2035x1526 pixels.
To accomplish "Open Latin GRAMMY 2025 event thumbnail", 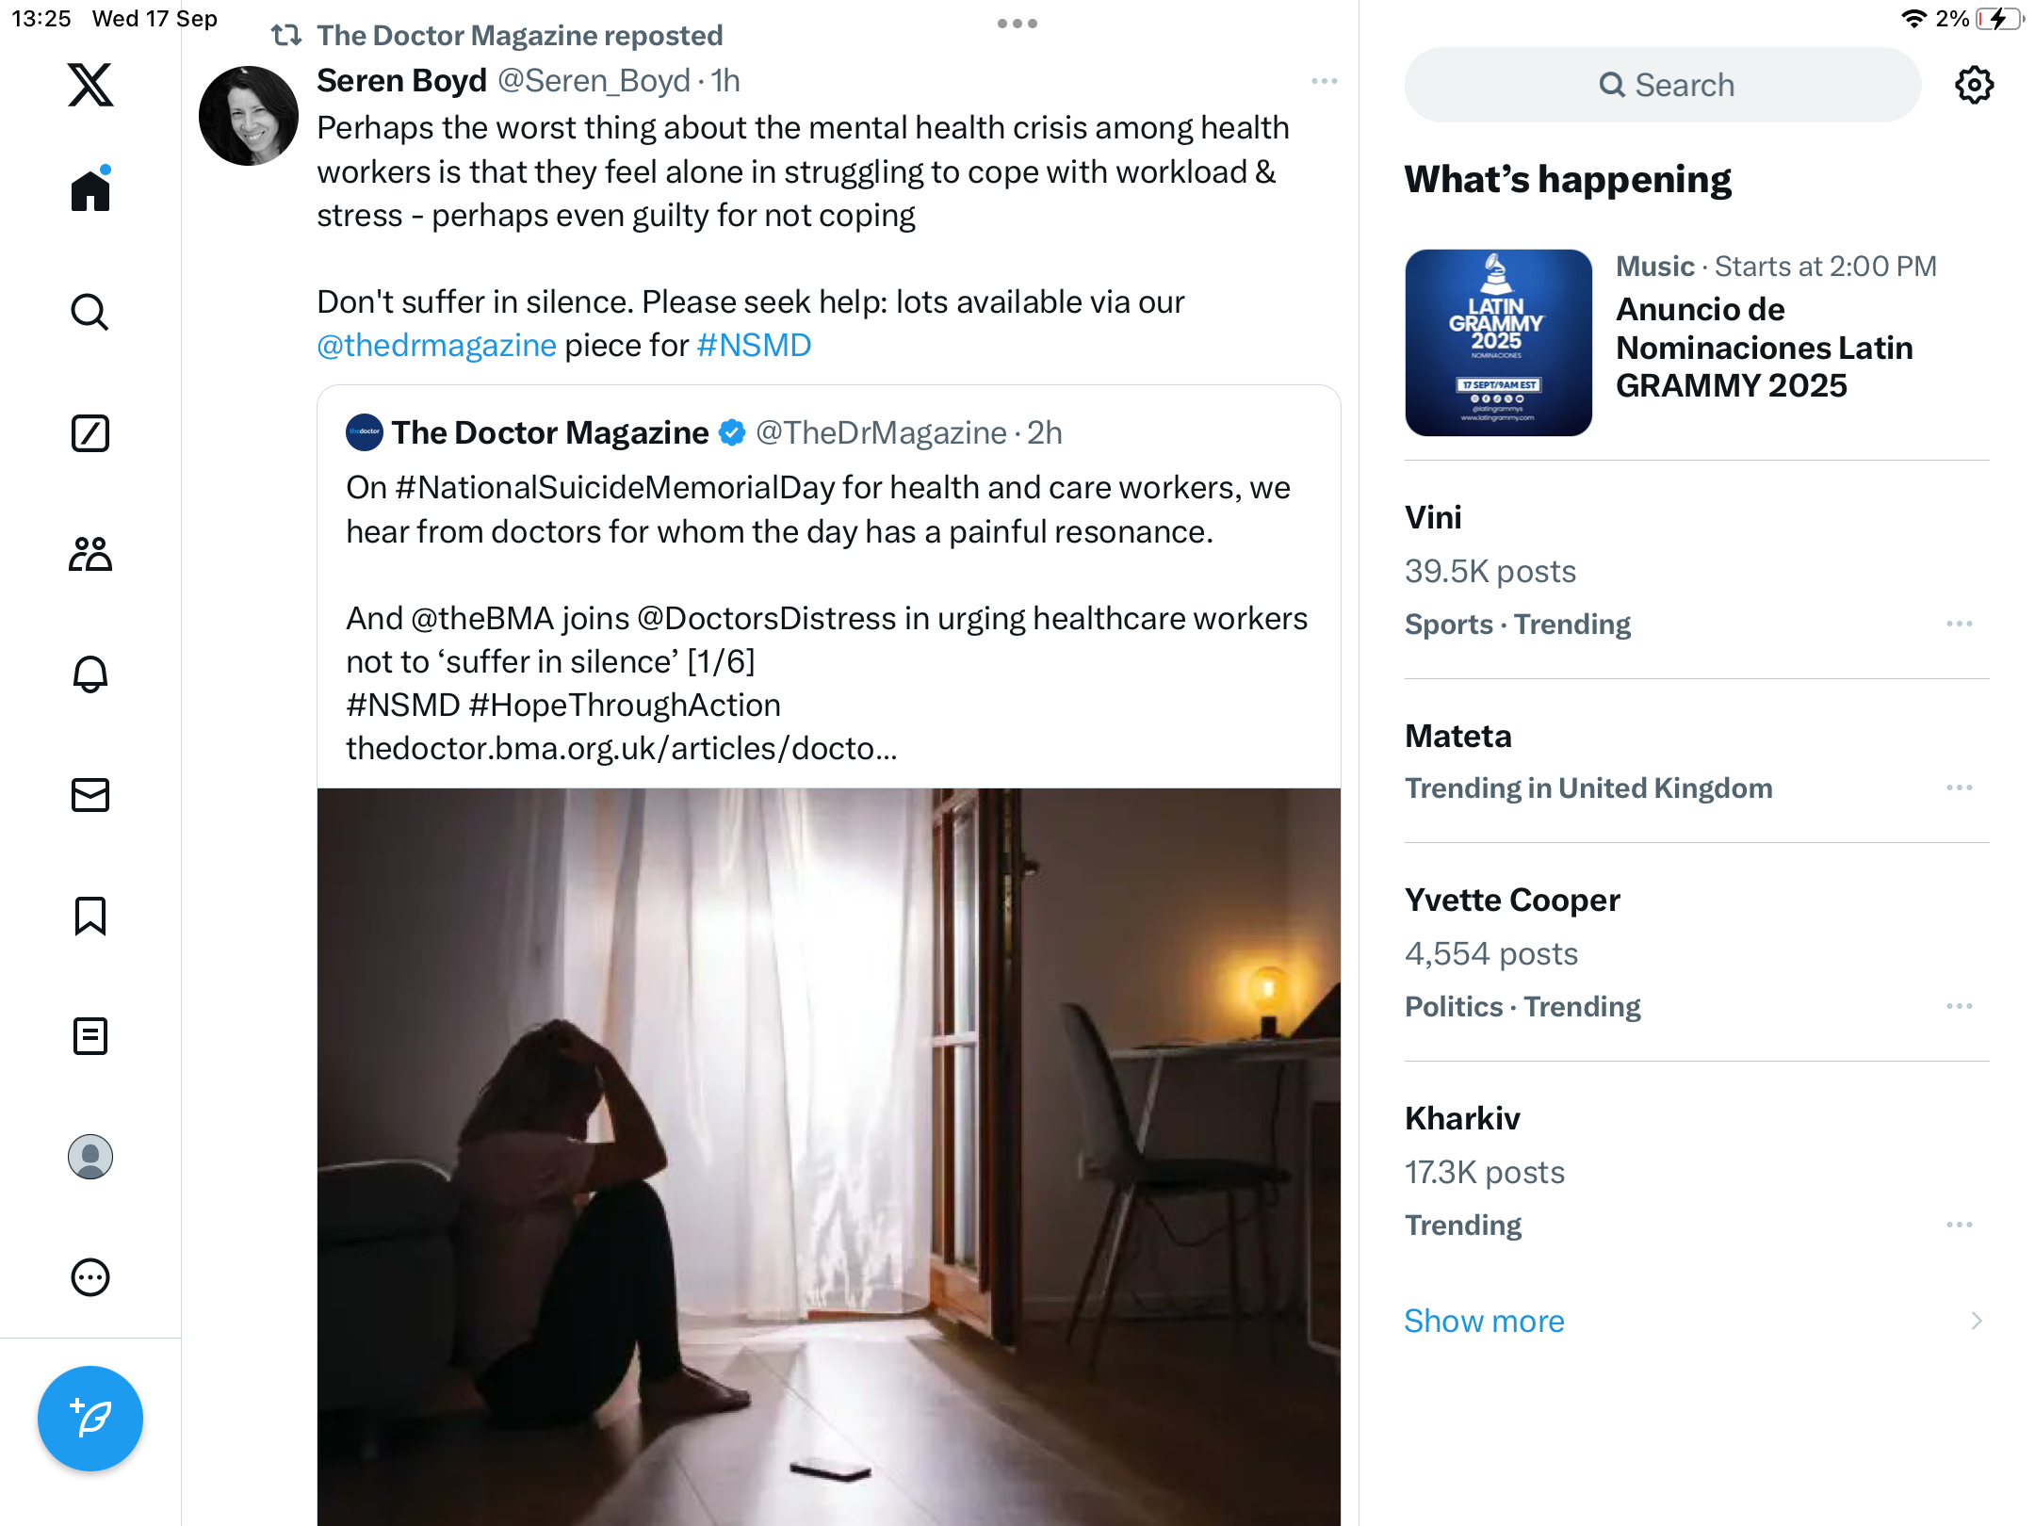I will tap(1498, 343).
